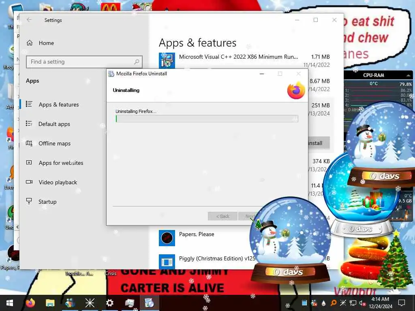Open the clock showing 4:14 AM

pyautogui.click(x=380, y=303)
